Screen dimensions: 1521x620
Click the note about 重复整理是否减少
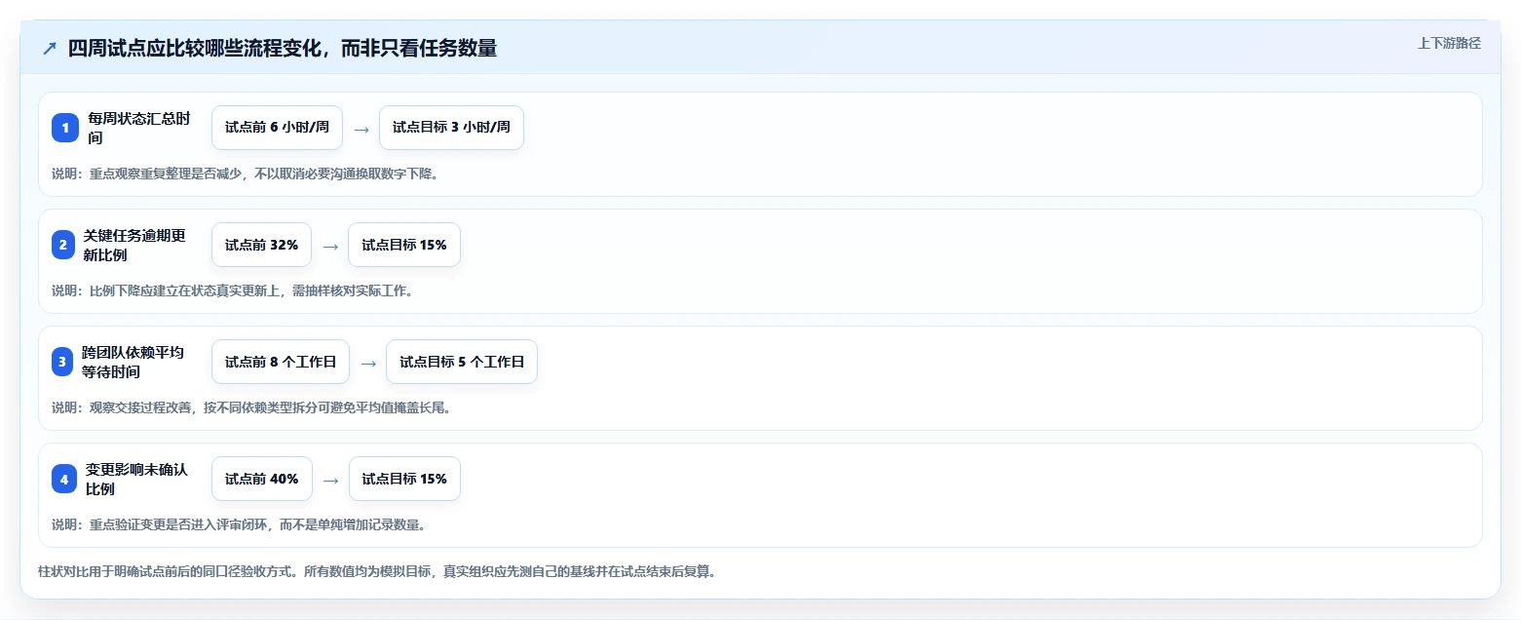click(245, 174)
